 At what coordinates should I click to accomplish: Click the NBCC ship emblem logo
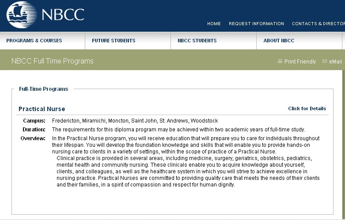[x=21, y=14]
